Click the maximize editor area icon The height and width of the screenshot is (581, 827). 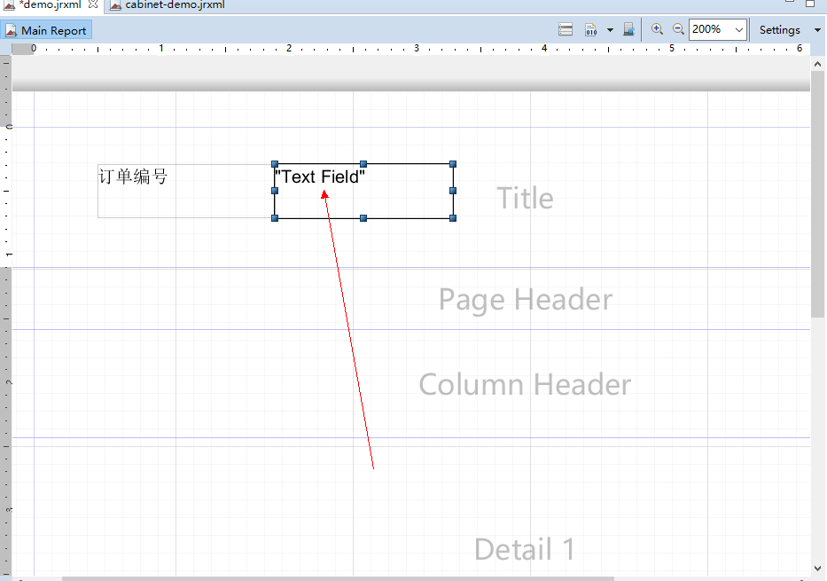coord(811,3)
